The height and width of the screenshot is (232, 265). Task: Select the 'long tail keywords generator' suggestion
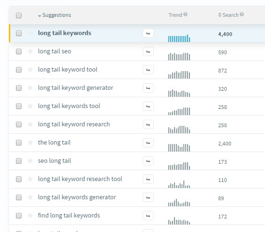(x=77, y=197)
